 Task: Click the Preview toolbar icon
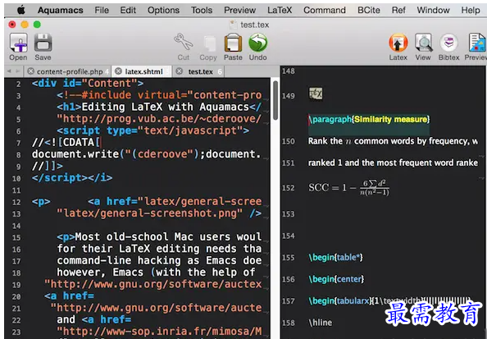click(476, 43)
